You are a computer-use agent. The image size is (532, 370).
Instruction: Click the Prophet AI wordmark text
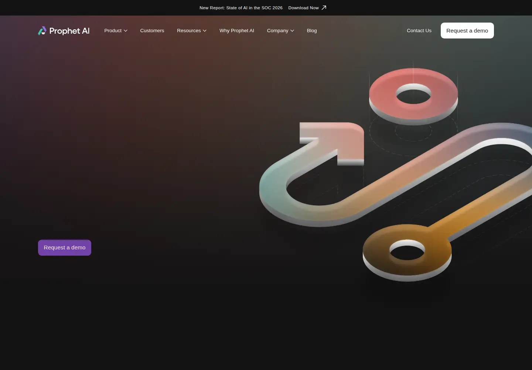point(69,31)
